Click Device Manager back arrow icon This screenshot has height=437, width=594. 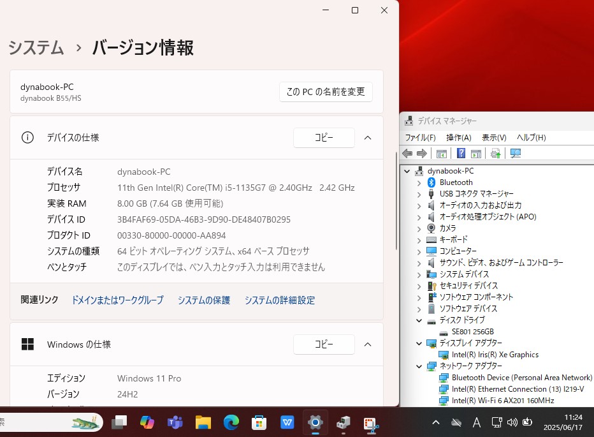click(407, 153)
